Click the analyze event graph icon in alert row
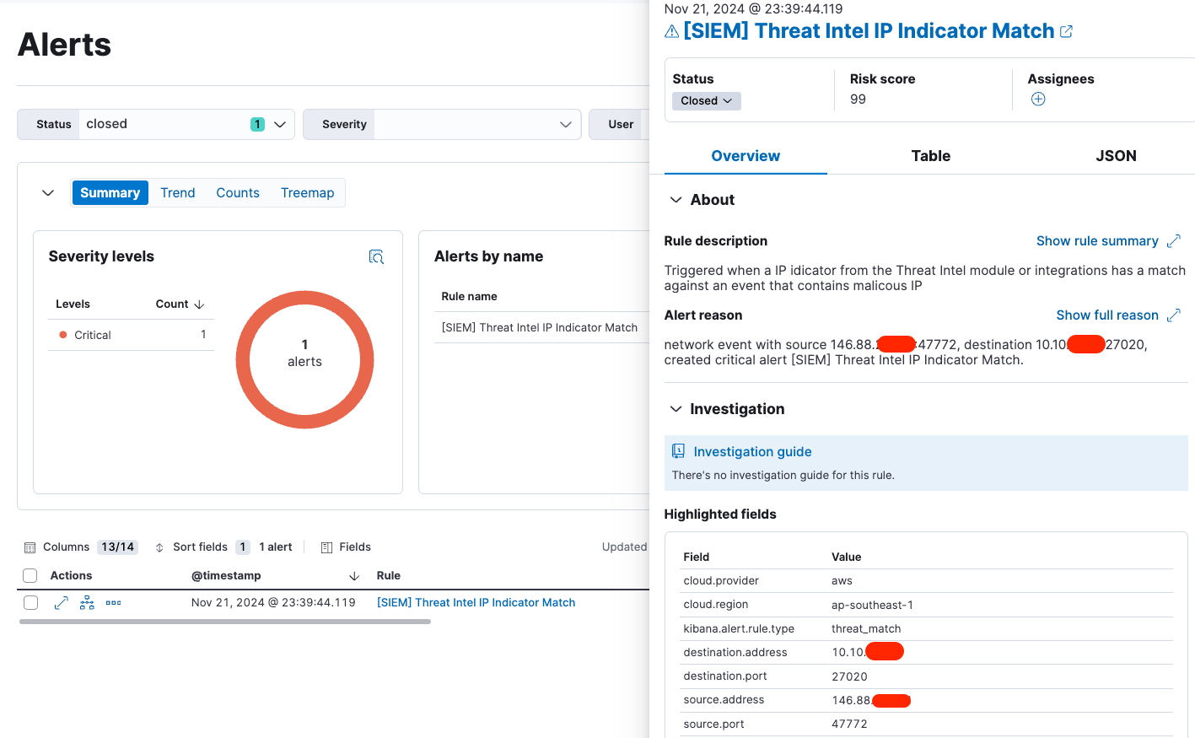Image resolution: width=1195 pixels, height=738 pixels. pos(87,603)
